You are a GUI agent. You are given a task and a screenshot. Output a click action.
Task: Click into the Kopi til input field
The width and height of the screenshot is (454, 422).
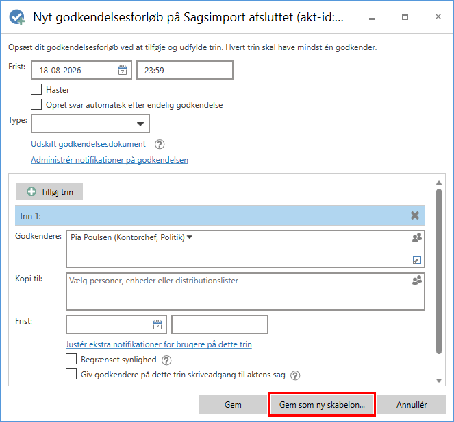[245, 292]
